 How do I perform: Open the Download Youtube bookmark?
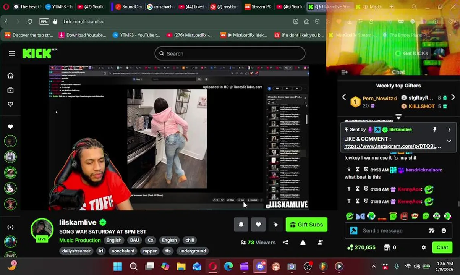click(x=82, y=35)
